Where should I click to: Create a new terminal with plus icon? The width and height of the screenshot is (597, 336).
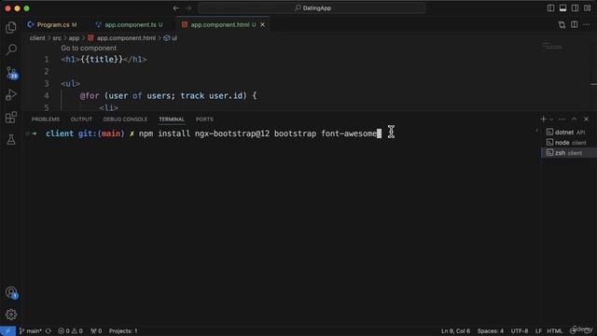pyautogui.click(x=543, y=119)
